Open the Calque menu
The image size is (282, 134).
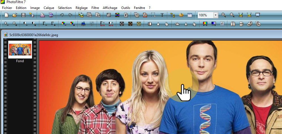(49, 8)
